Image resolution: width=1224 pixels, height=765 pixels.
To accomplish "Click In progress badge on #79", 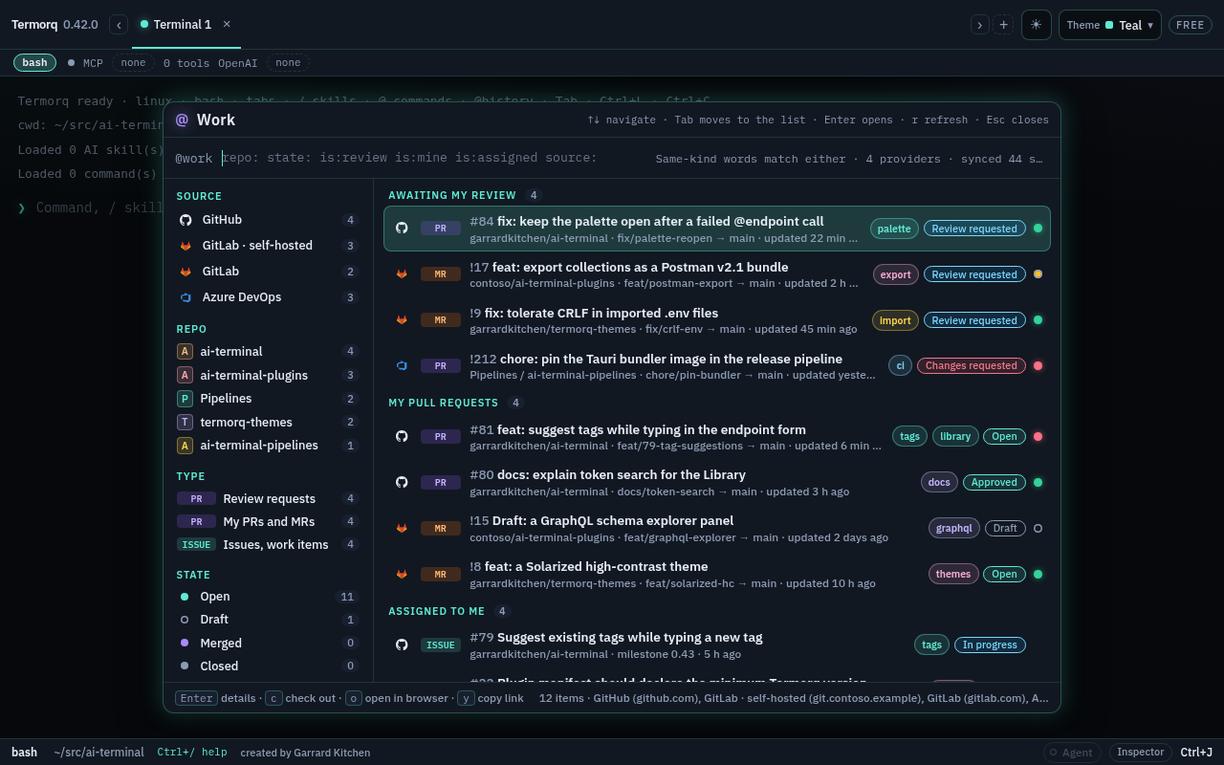I will (990, 645).
